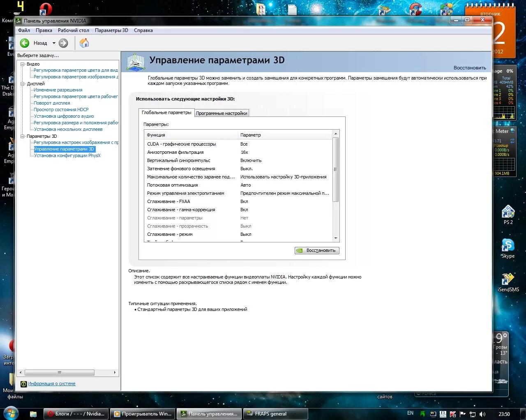Open Поворот дисплея in the tree
Viewport: 526px width, 420px height.
coord(52,103)
